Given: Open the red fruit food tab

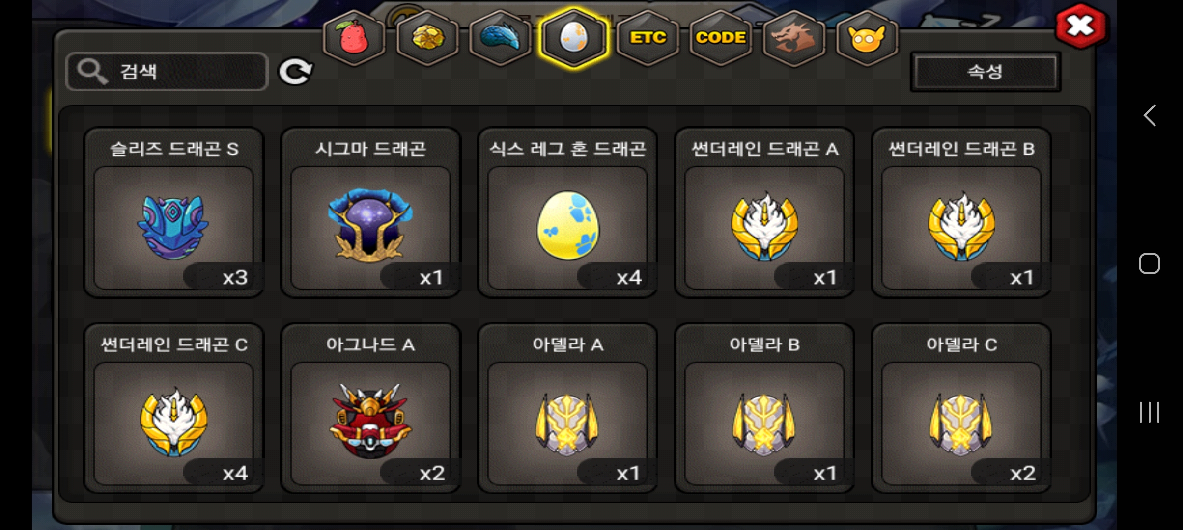Looking at the screenshot, I should pos(354,38).
